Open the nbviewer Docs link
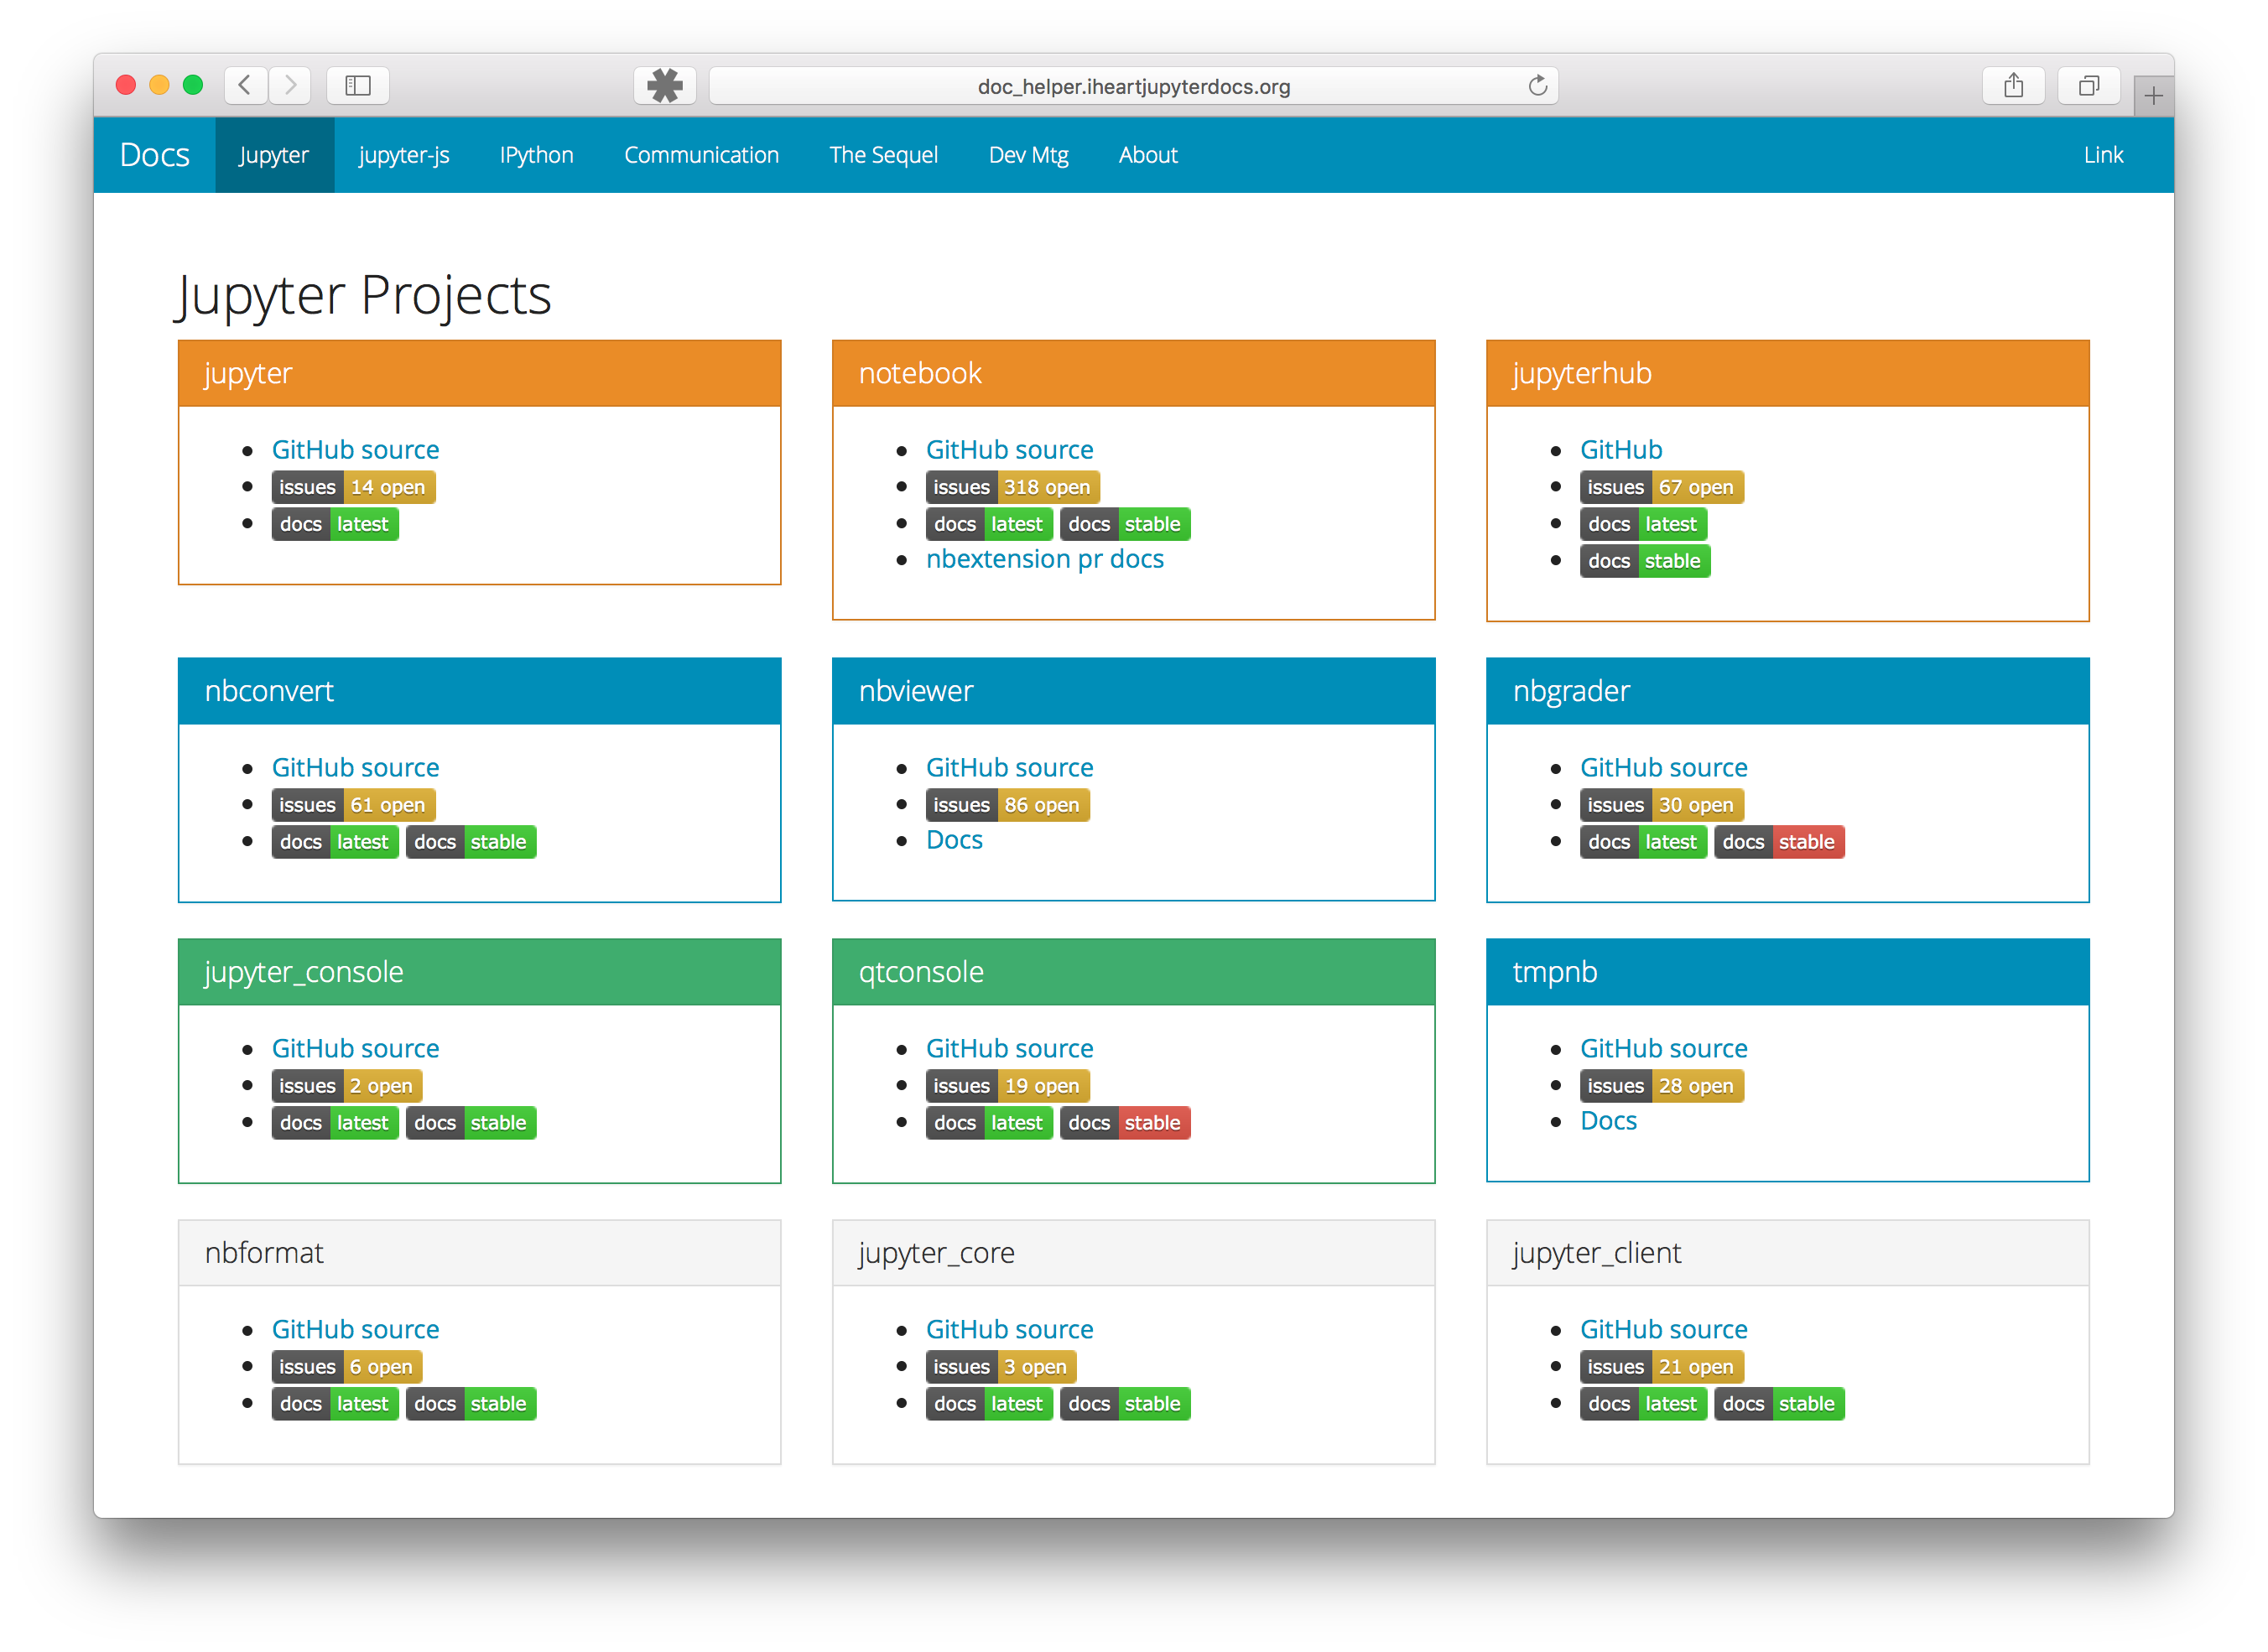This screenshot has height=1652, width=2268. pyautogui.click(x=954, y=840)
